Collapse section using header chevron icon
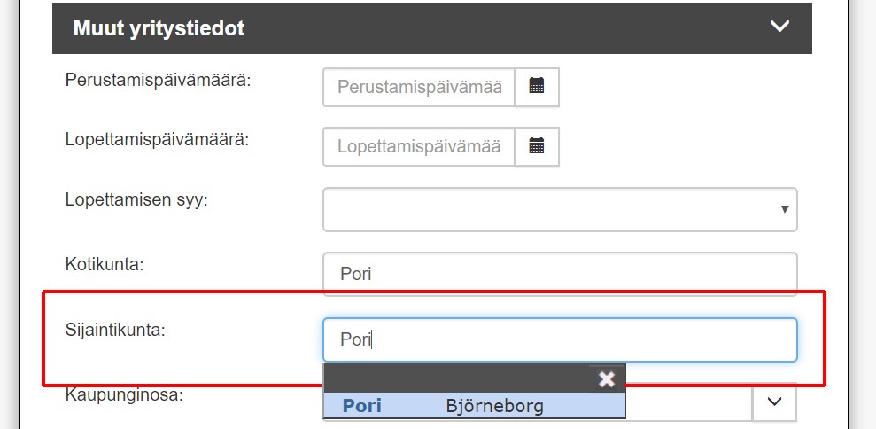 pyautogui.click(x=779, y=26)
